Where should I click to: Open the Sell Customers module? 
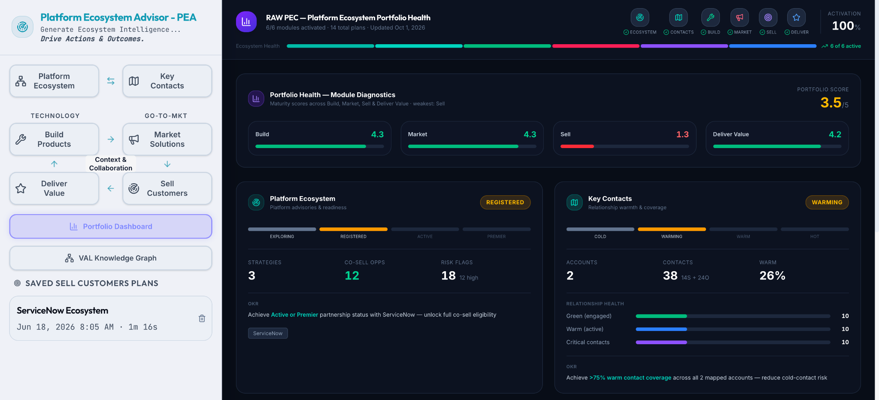(167, 188)
